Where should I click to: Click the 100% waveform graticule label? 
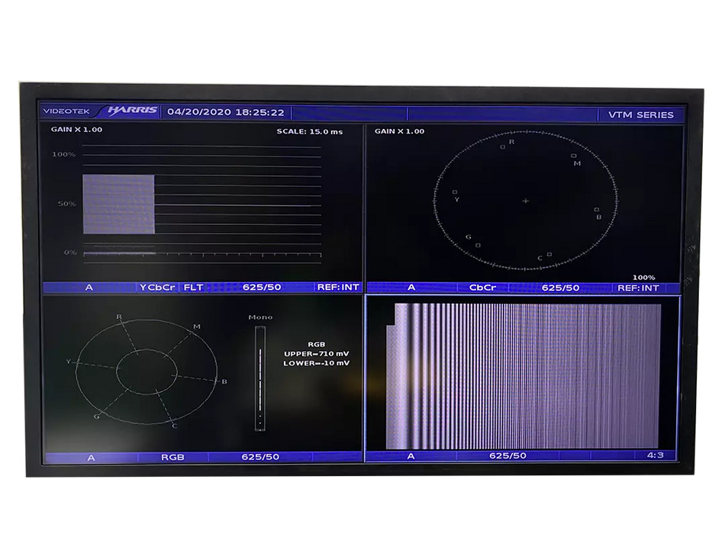tap(63, 154)
